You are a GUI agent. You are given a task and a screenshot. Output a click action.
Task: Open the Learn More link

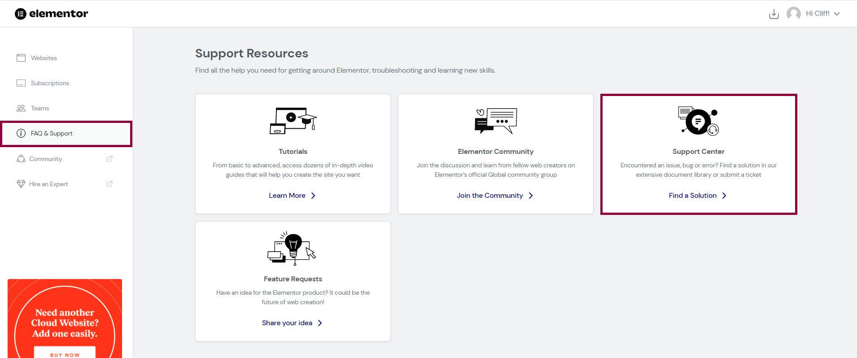(x=287, y=196)
